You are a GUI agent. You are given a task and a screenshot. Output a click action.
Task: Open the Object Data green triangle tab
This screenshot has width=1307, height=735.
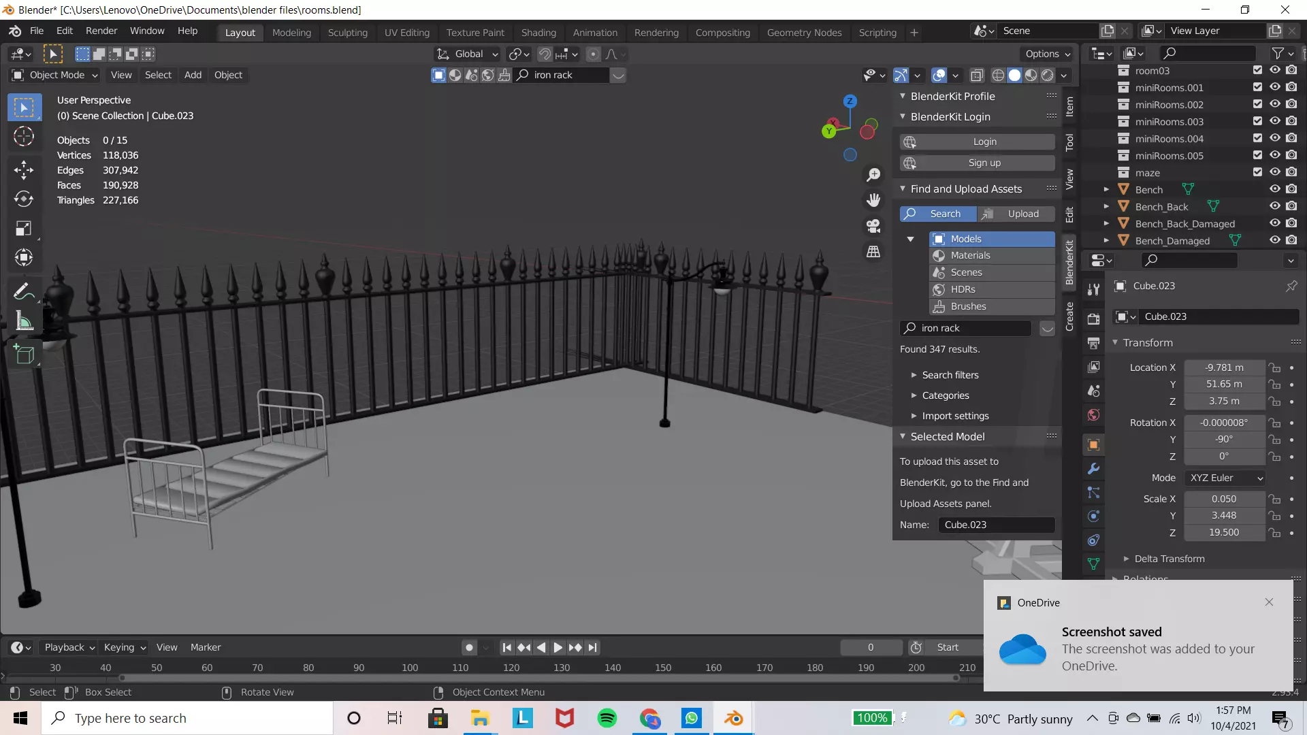click(1093, 564)
